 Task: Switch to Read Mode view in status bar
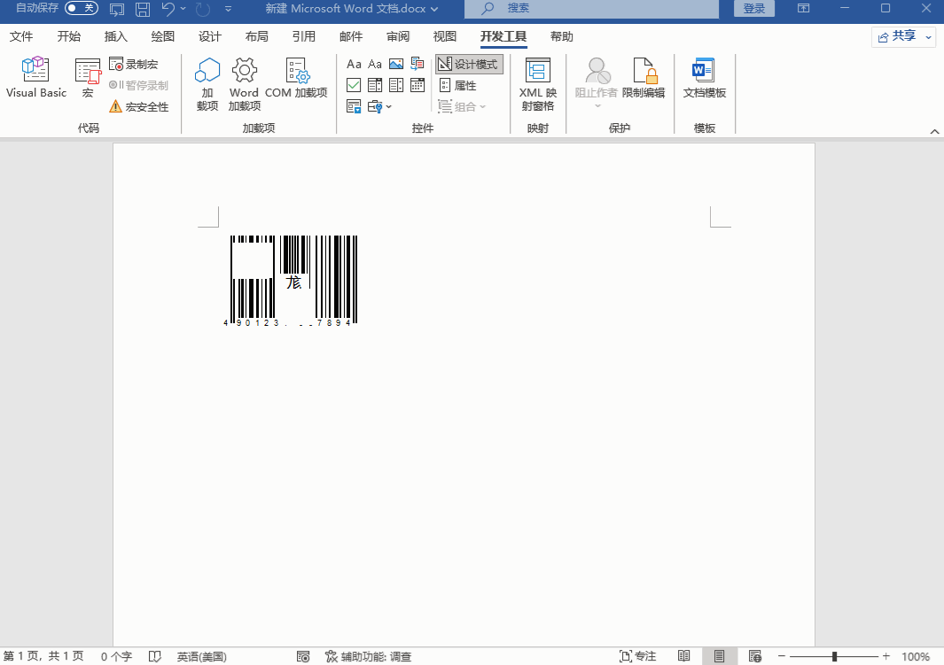pyautogui.click(x=684, y=656)
